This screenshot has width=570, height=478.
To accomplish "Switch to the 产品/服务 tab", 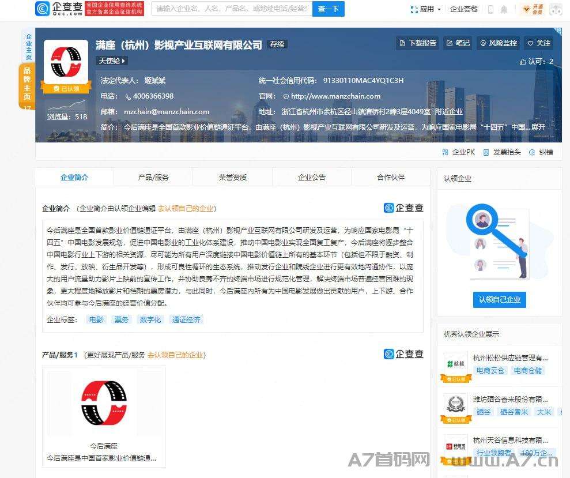I will tap(153, 177).
